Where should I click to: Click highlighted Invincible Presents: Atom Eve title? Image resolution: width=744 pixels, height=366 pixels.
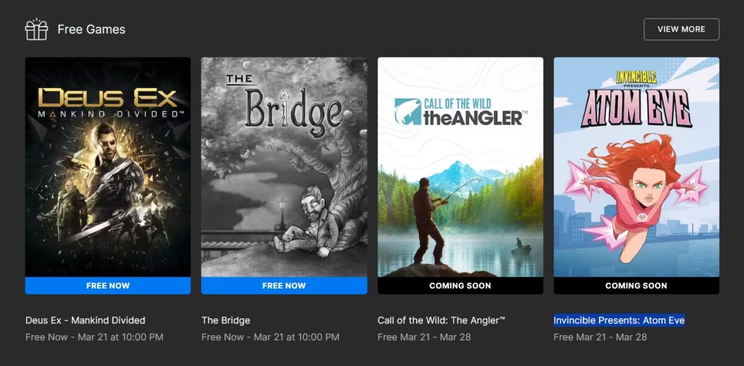(619, 320)
